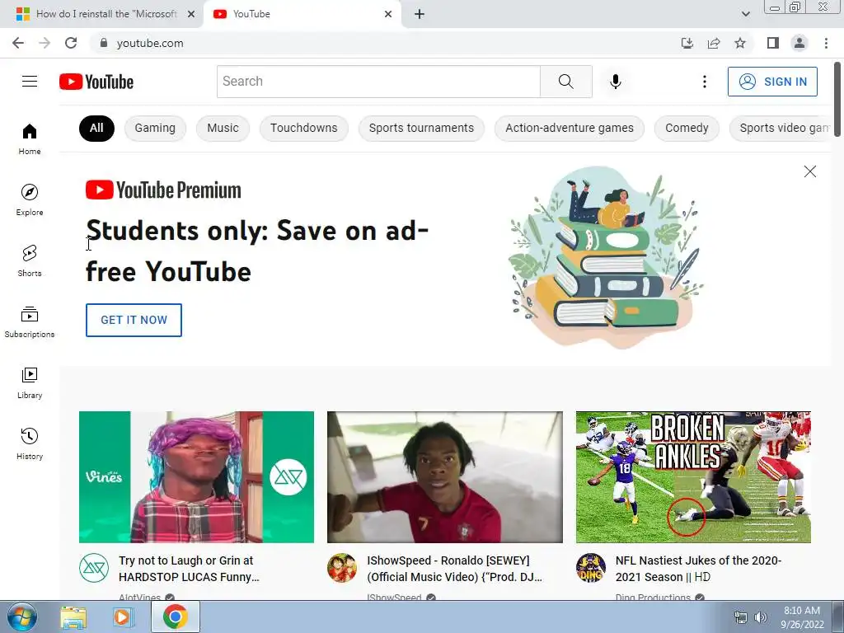The width and height of the screenshot is (844, 633).
Task: Click the browser back arrow
Action: click(x=18, y=43)
